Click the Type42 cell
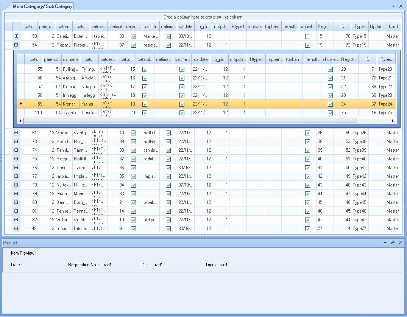Screen dimensions: 407x317 tap(360, 176)
